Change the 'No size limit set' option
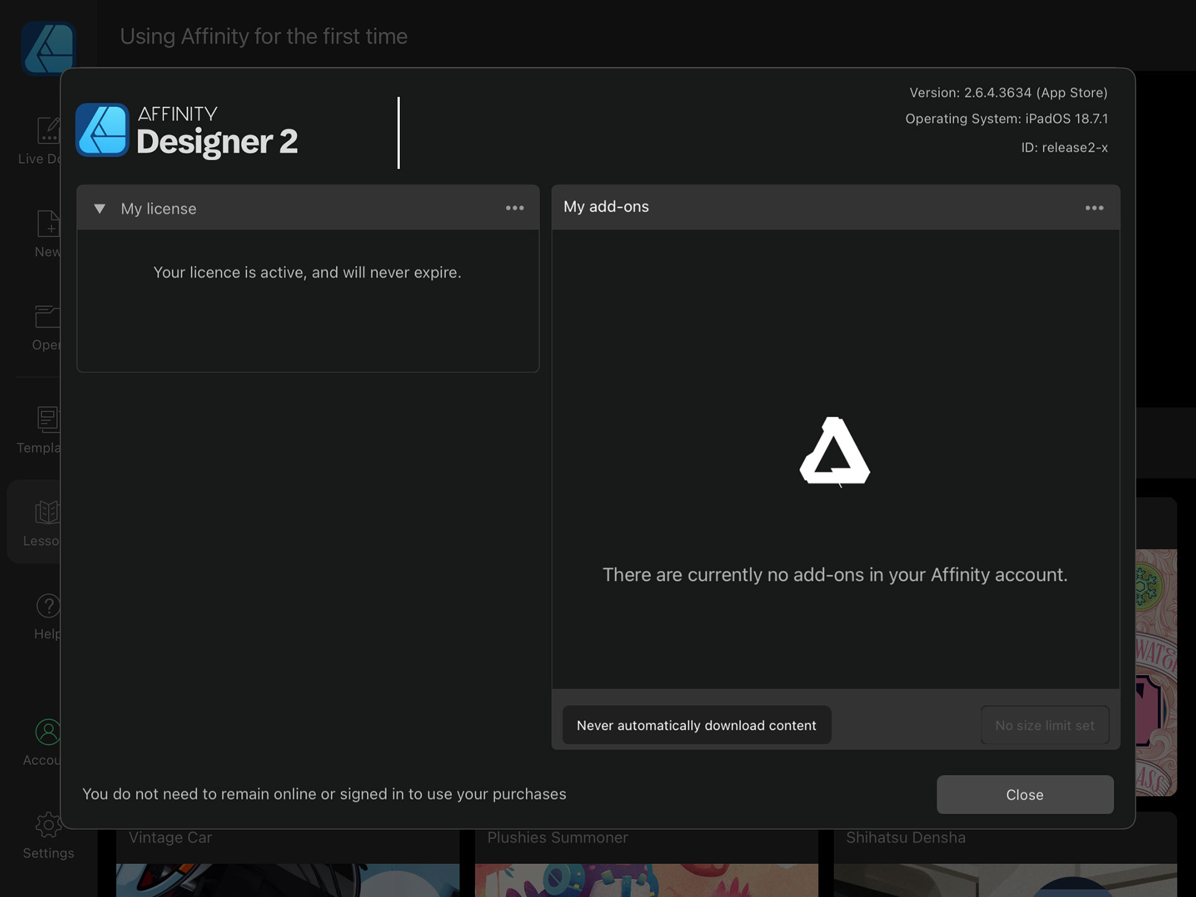 tap(1045, 725)
